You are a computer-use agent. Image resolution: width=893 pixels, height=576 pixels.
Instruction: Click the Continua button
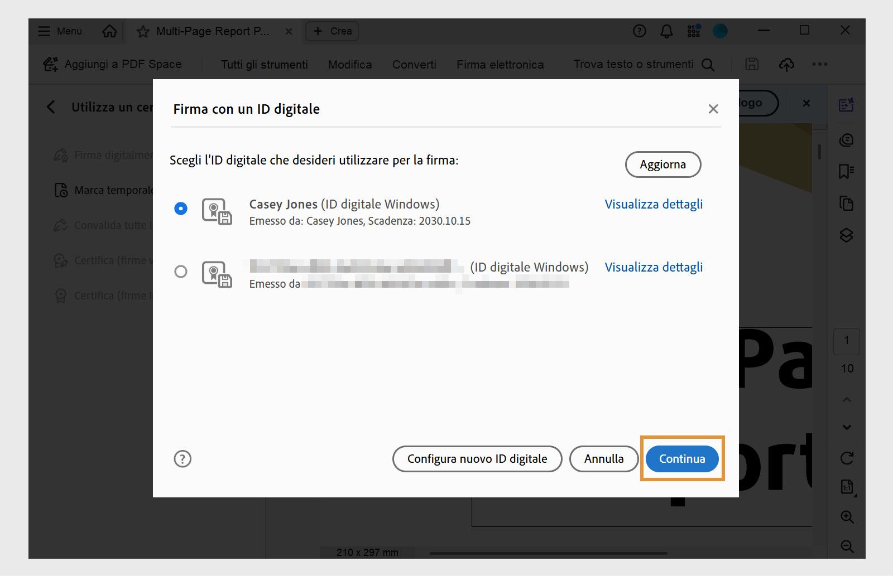point(681,458)
